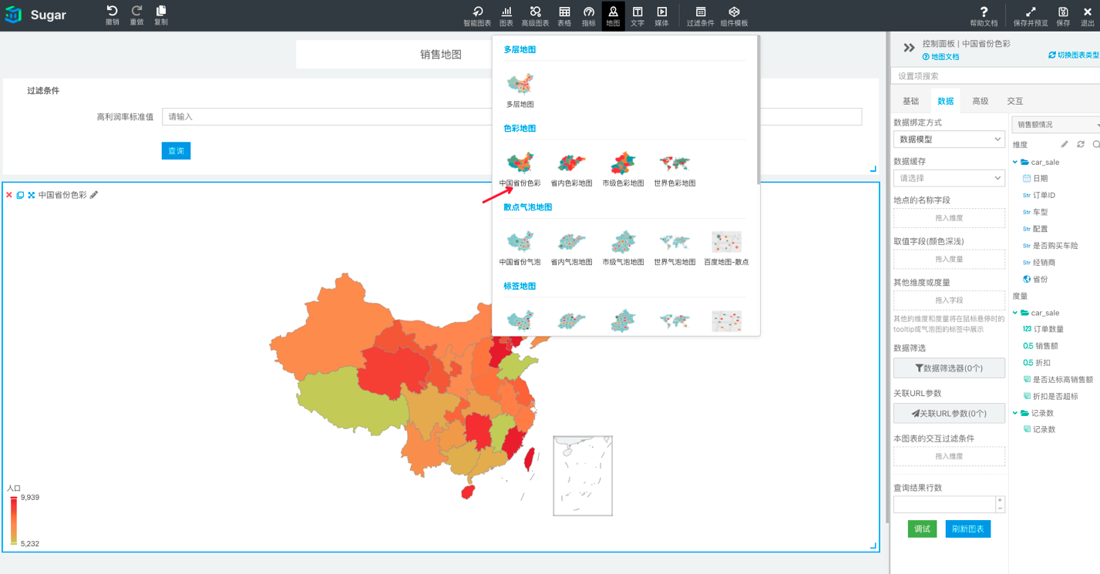Edit the 中国省份色彩 chart title pencil
The image size is (1100, 574).
94,195
